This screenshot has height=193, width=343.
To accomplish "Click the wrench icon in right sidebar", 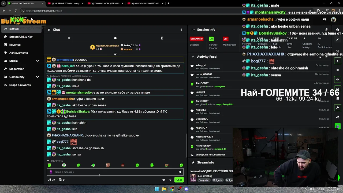I will 338,108.
